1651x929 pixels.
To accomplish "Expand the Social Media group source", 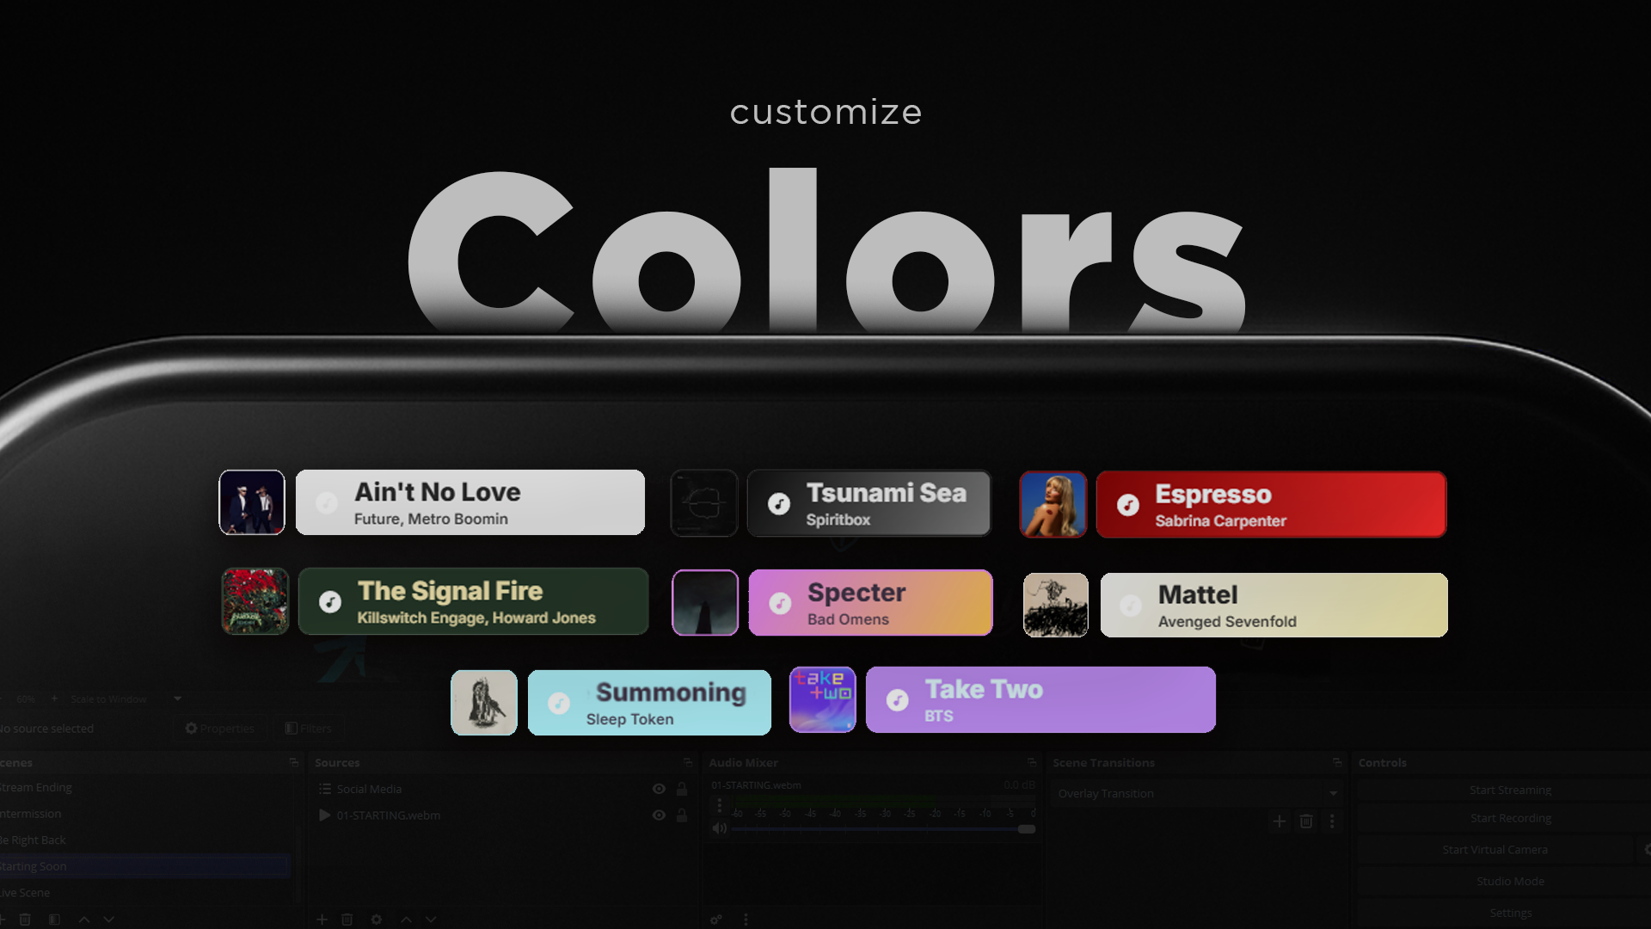I will pyautogui.click(x=324, y=789).
